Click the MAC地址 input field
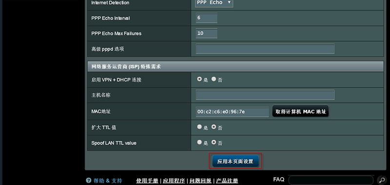 point(233,112)
